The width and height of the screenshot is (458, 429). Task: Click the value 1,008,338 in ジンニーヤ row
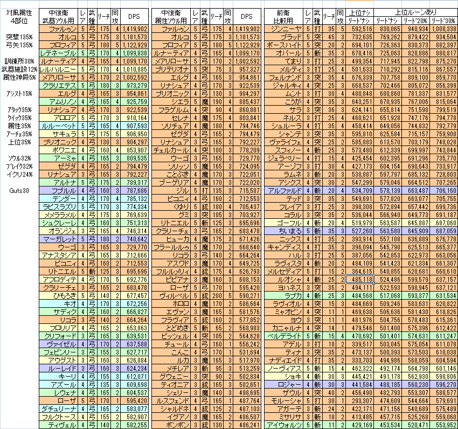(x=443, y=29)
